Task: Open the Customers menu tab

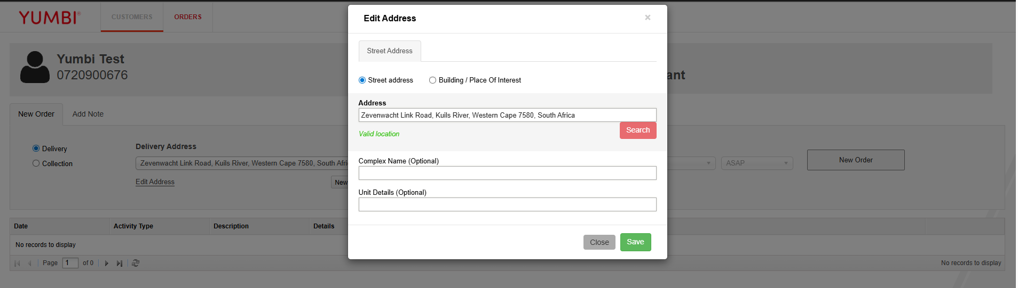Action: click(132, 17)
